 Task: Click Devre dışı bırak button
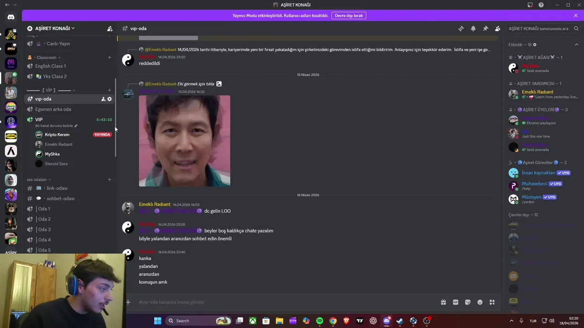[349, 15]
